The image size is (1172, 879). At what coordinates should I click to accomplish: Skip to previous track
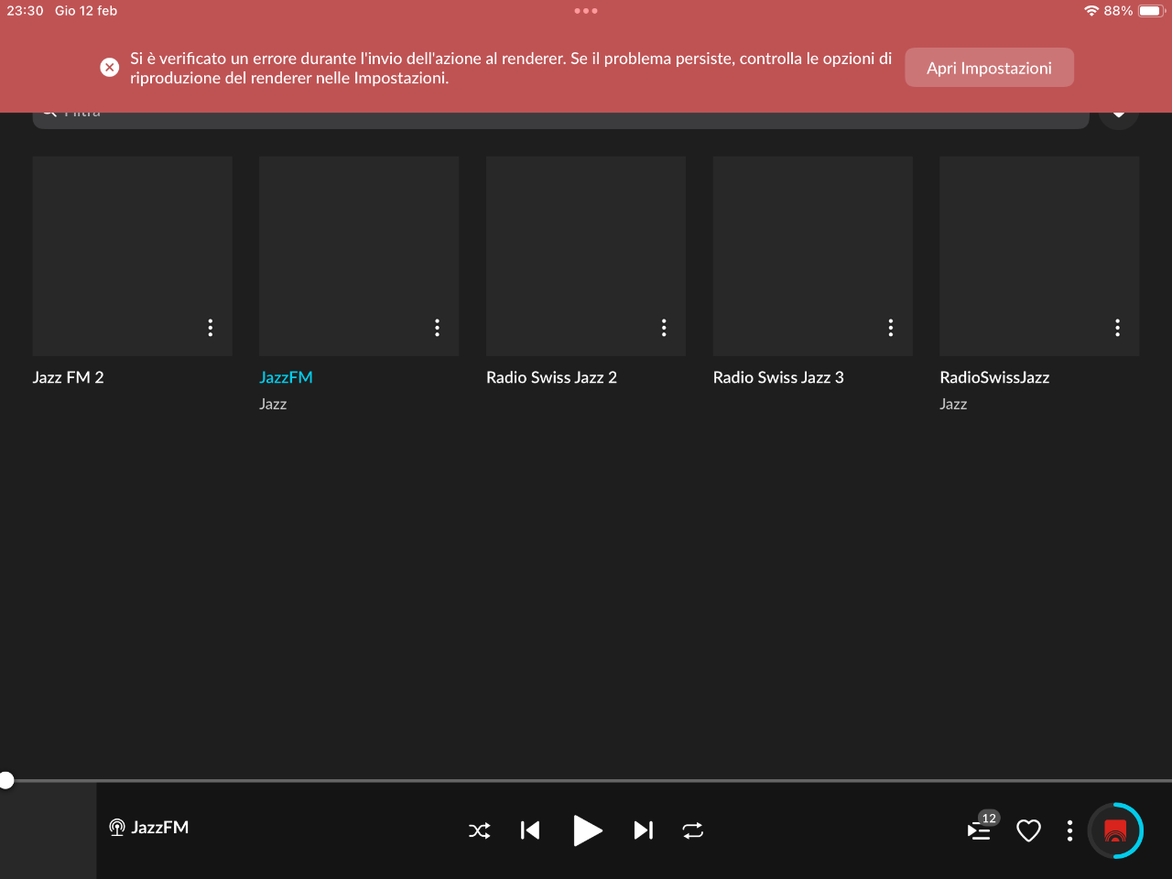530,830
